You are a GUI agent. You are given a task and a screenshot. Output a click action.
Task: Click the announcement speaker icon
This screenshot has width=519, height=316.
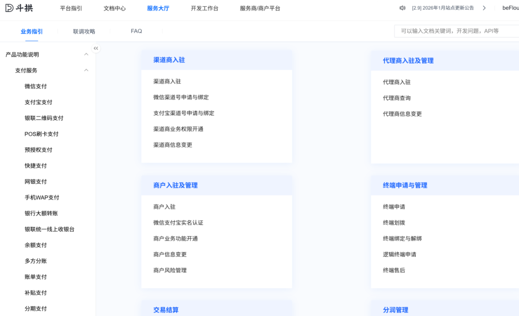click(x=402, y=8)
